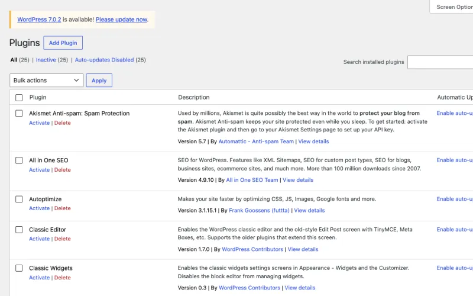Open WordPress Contributors link for Classic Widgets
Image resolution: width=473 pixels, height=296 pixels.
pos(250,288)
